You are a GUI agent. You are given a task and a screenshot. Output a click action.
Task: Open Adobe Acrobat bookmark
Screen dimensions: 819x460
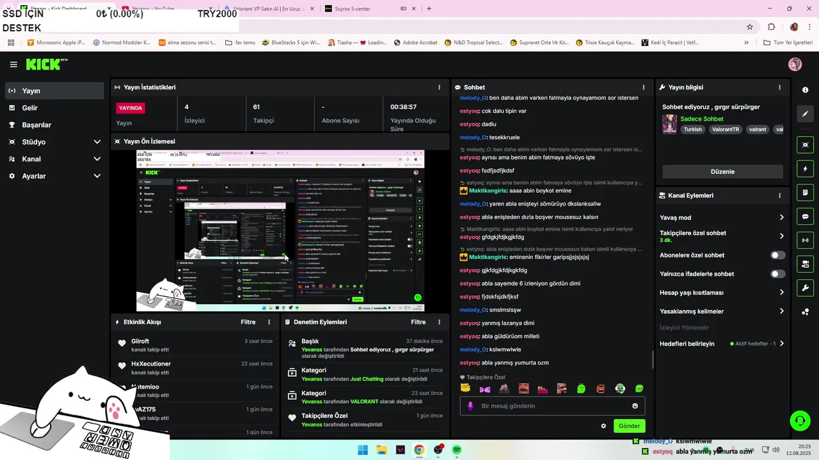click(x=415, y=43)
